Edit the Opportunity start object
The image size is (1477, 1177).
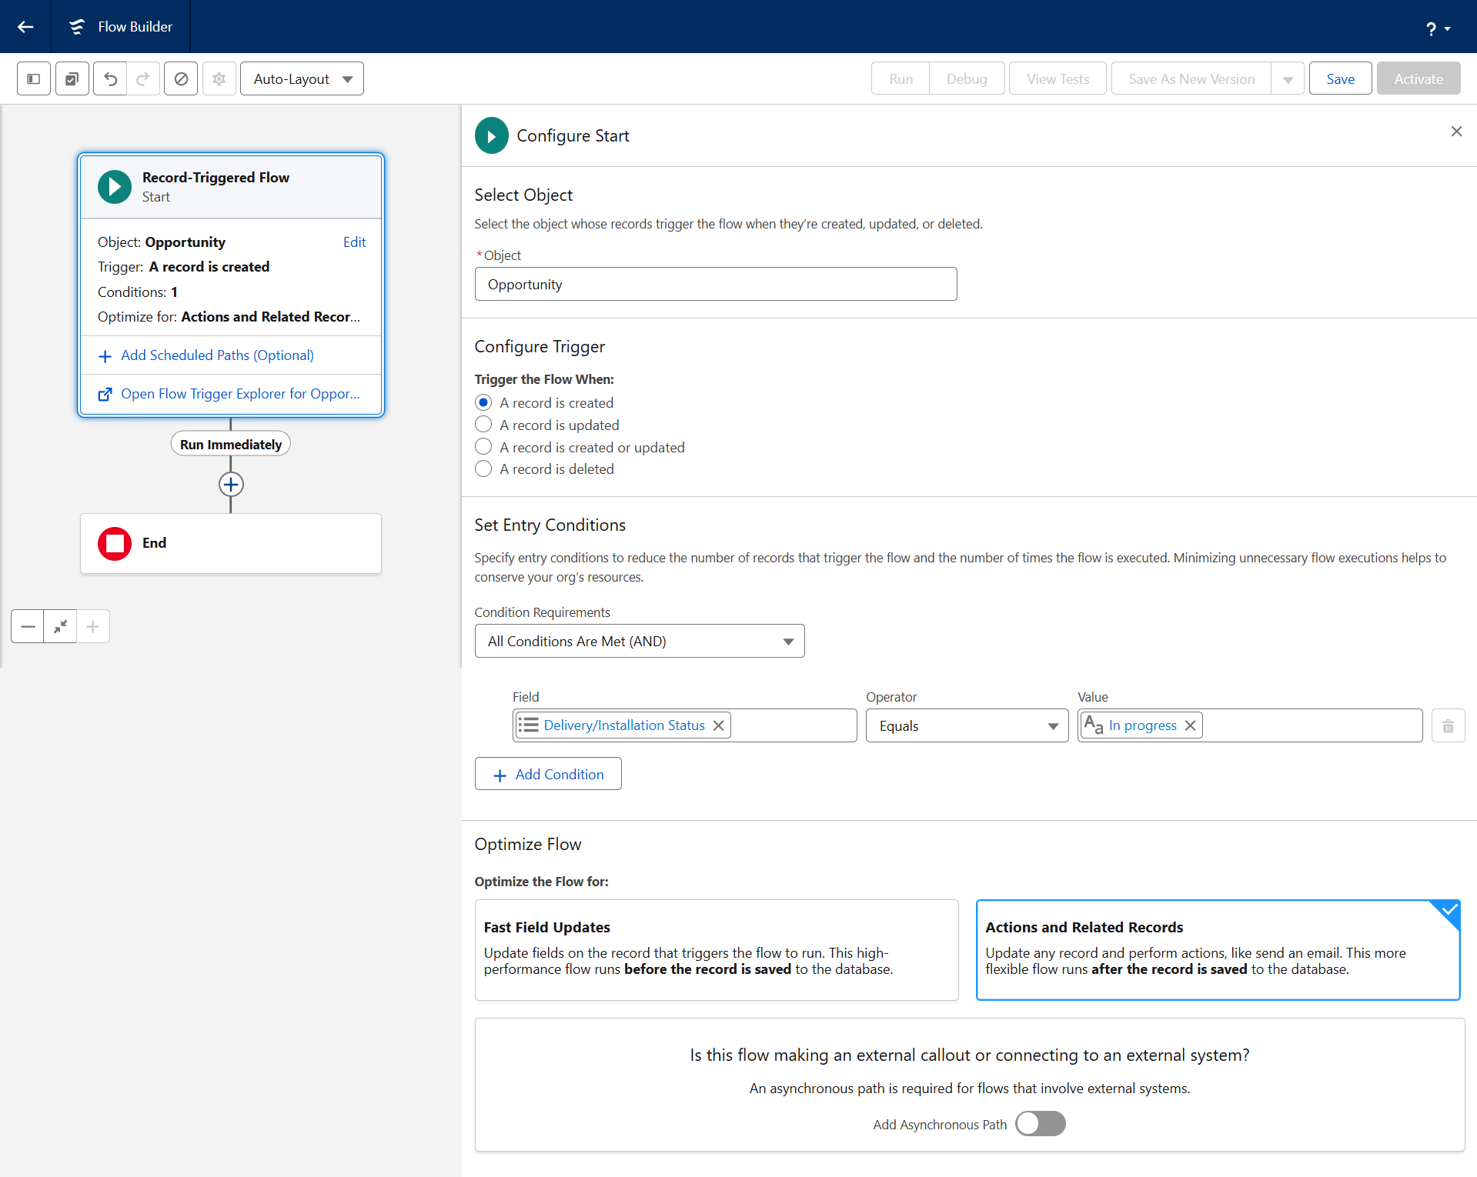pyautogui.click(x=354, y=242)
